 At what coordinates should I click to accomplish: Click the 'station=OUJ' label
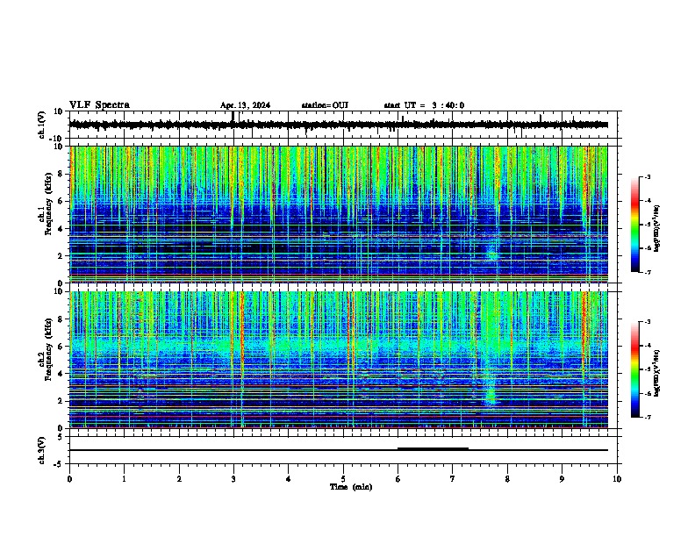(x=325, y=105)
